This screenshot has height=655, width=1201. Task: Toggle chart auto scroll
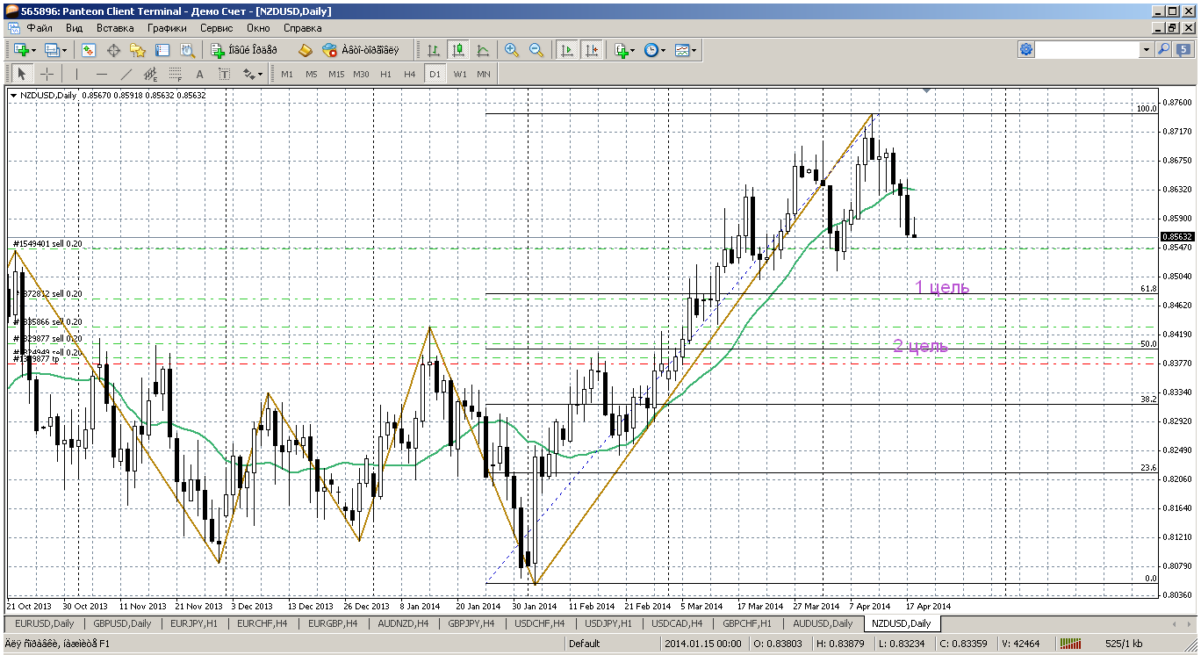tap(567, 51)
